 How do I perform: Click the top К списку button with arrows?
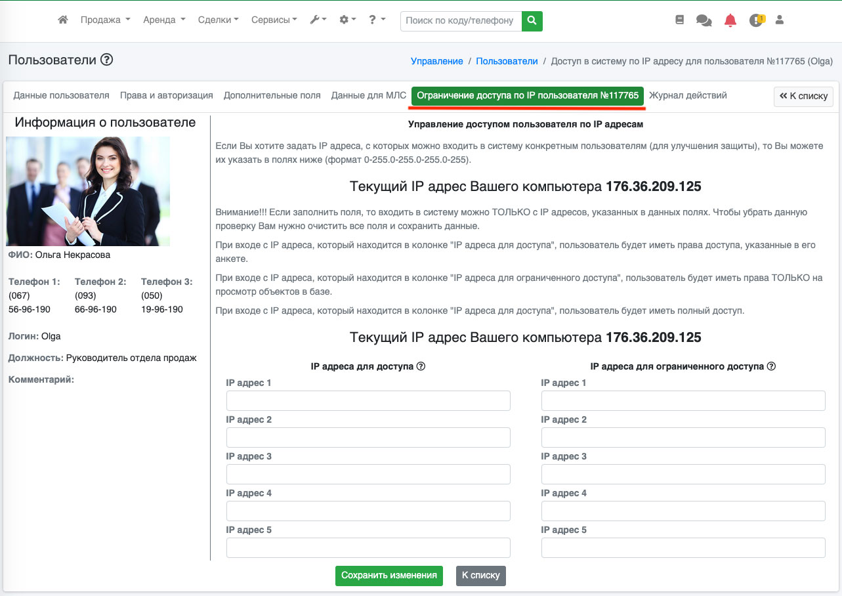[x=803, y=96]
